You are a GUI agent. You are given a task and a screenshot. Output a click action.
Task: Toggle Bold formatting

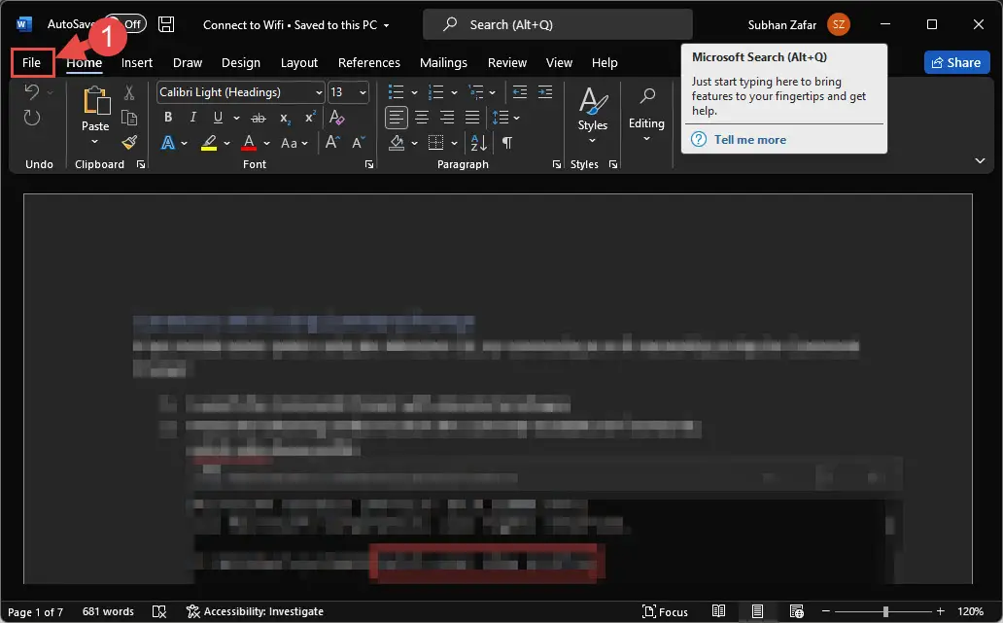coord(168,118)
